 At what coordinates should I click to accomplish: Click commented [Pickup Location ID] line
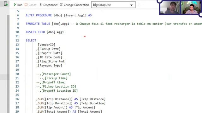pyautogui.click(x=56, y=87)
